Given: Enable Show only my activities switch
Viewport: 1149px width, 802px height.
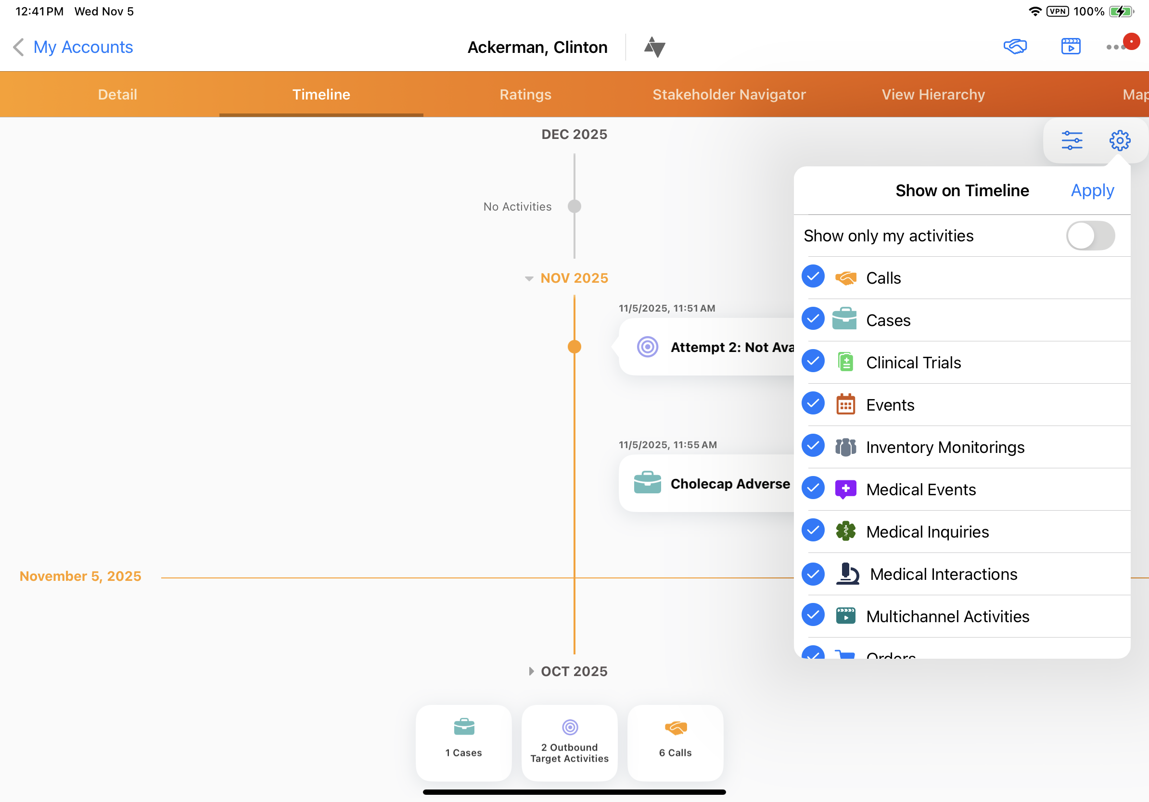Looking at the screenshot, I should [1090, 236].
